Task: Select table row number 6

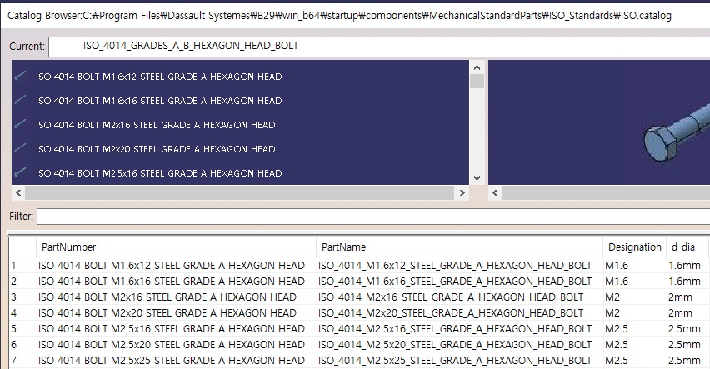Action: tap(22, 345)
